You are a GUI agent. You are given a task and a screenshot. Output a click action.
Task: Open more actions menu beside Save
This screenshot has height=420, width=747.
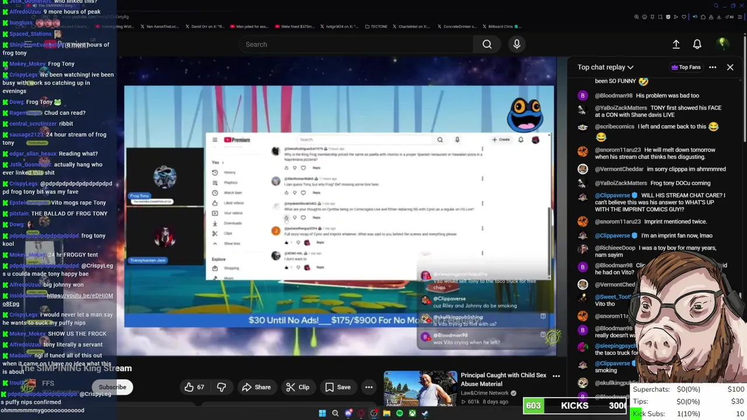click(x=369, y=387)
